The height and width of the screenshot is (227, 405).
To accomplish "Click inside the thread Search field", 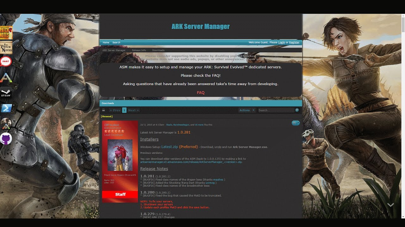I will (276, 110).
